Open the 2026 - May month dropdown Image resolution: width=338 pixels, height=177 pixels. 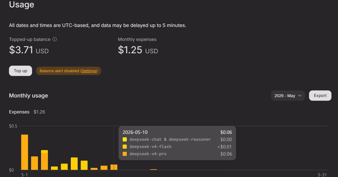(288, 96)
